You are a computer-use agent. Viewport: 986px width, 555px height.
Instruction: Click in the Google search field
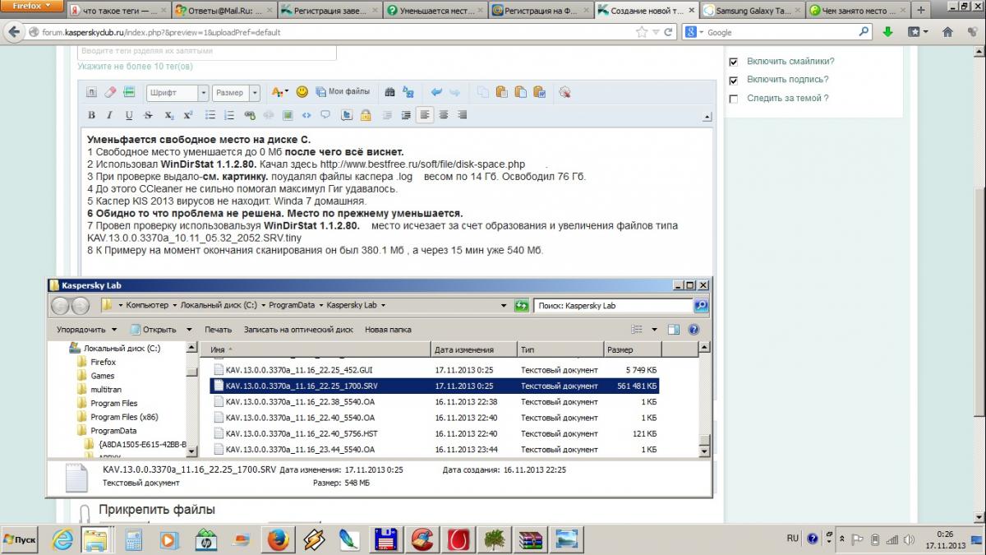pos(777,32)
